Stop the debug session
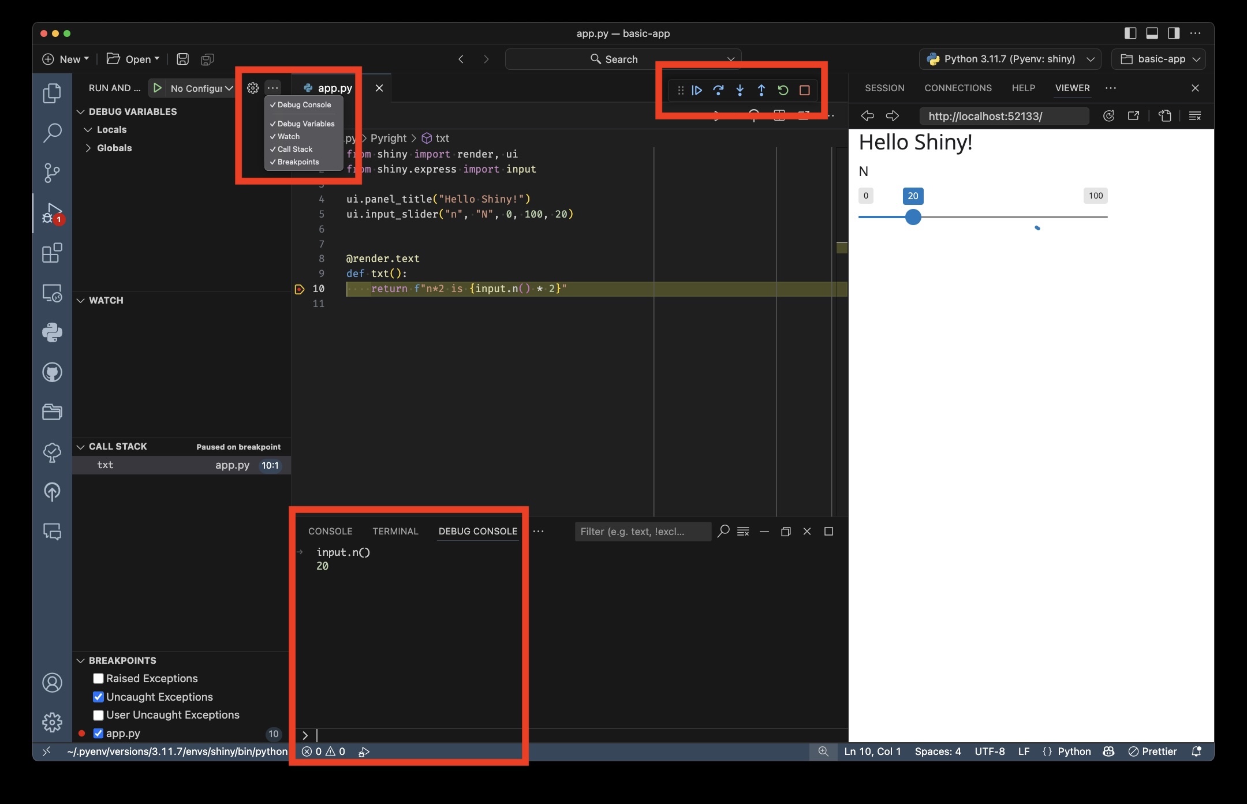The image size is (1247, 804). pos(805,90)
